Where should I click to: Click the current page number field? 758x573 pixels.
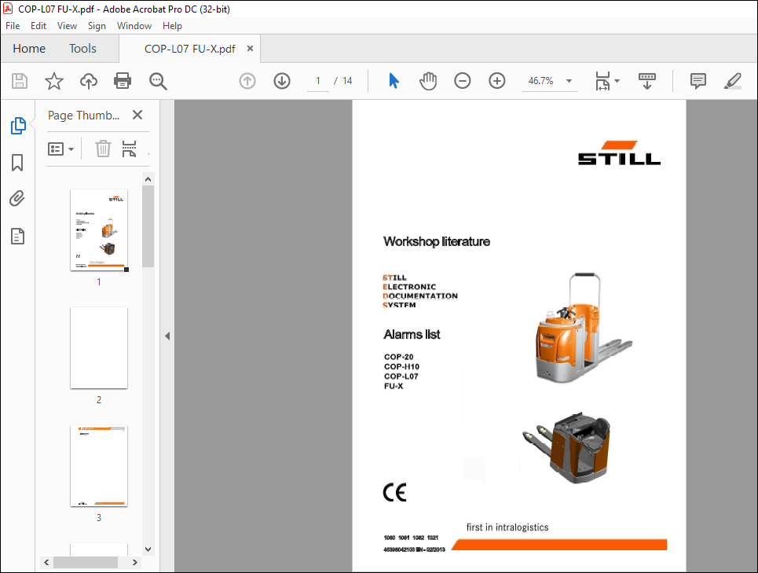[x=318, y=81]
